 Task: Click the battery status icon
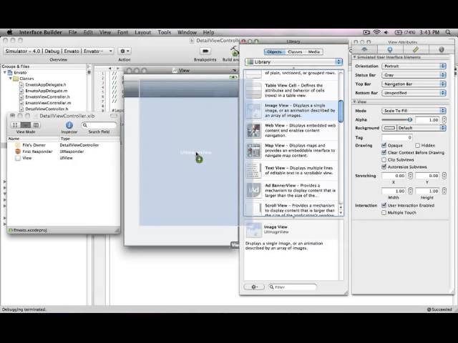[398, 32]
